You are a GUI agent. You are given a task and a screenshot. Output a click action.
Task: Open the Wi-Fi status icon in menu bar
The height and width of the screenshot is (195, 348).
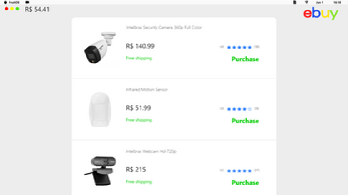(x=307, y=2)
